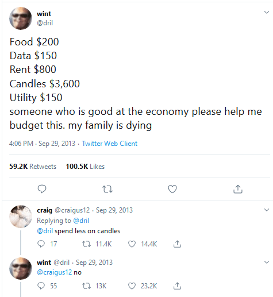Share wint's 'no' reply tweet
This screenshot has width=273, height=297.
[177, 286]
